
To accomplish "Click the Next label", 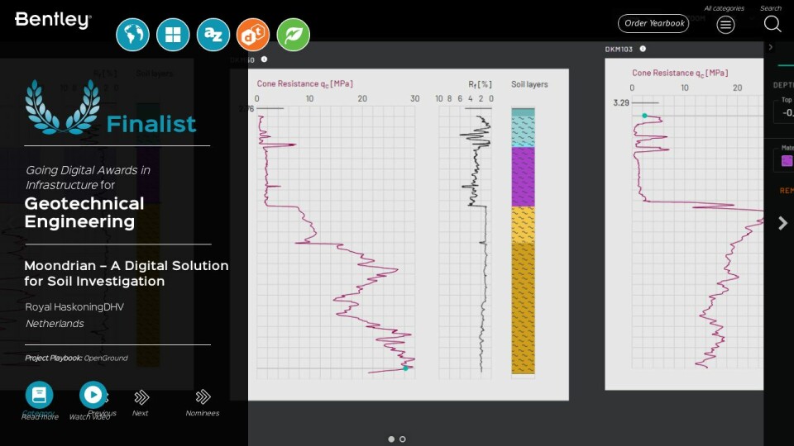I will (140, 413).
